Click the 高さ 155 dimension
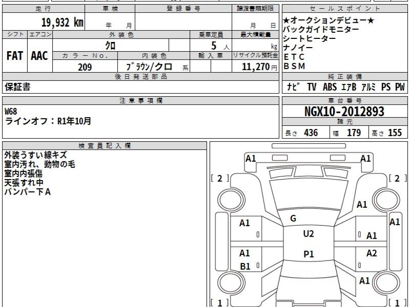Viewport: 410px width, 307px height. pos(387,133)
